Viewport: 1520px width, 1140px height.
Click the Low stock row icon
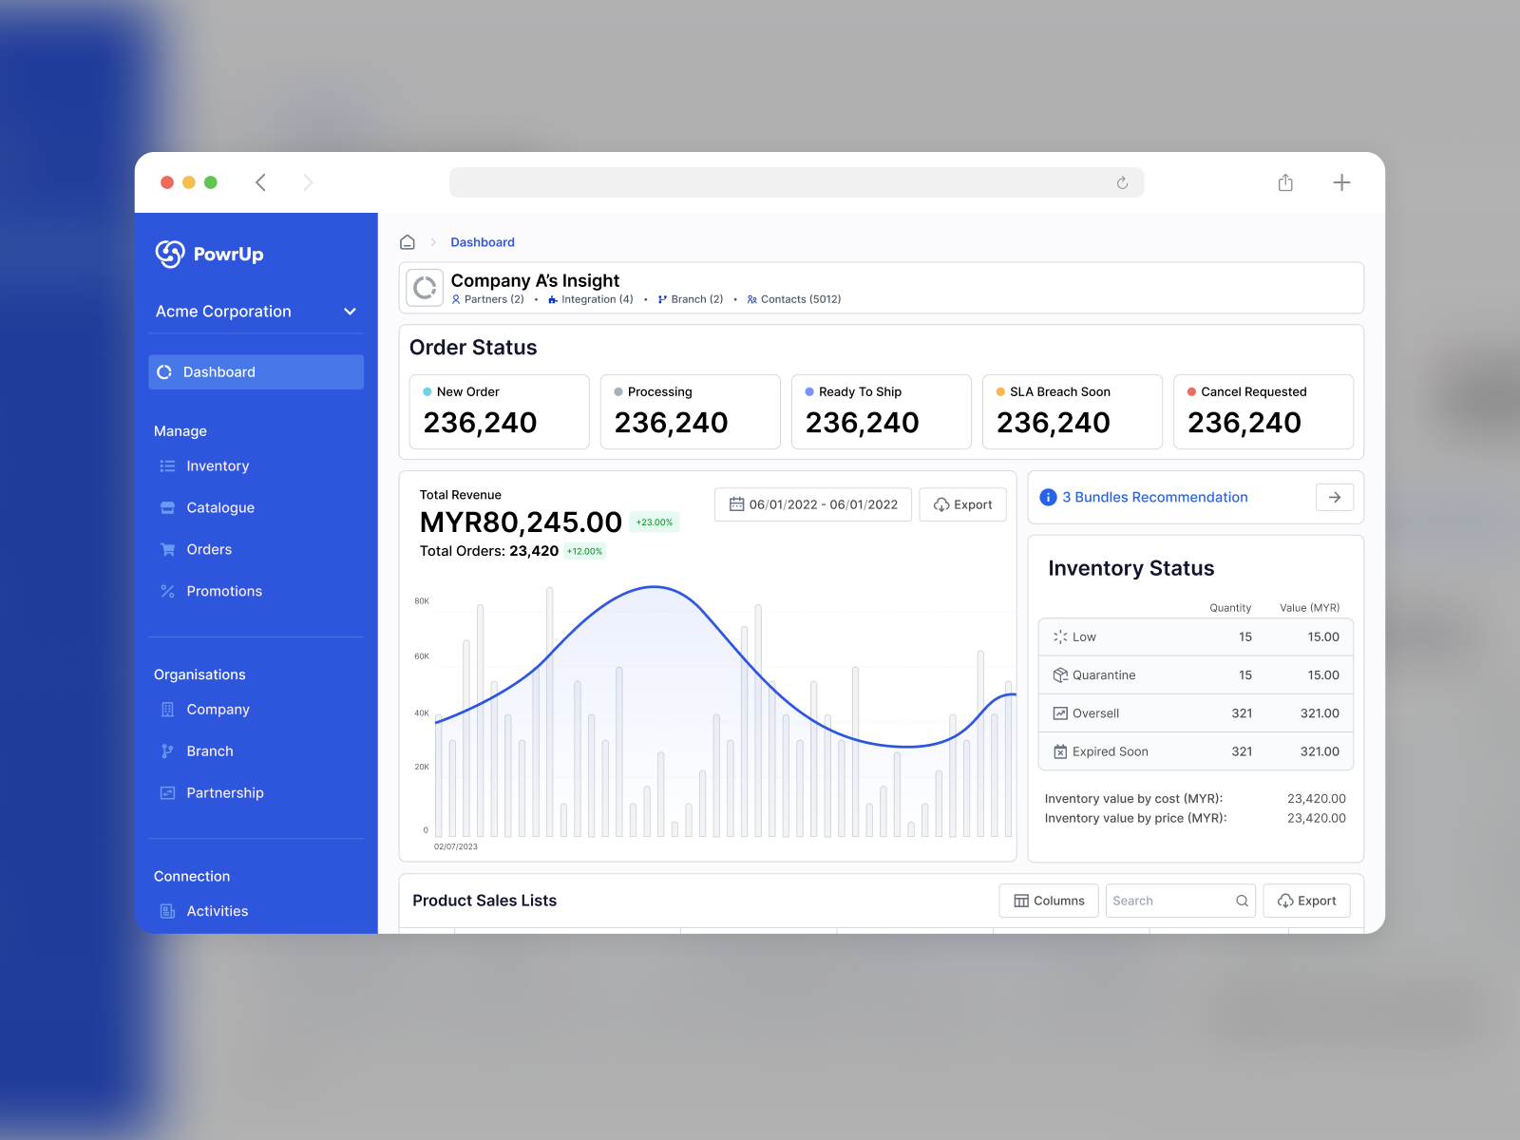pos(1060,637)
